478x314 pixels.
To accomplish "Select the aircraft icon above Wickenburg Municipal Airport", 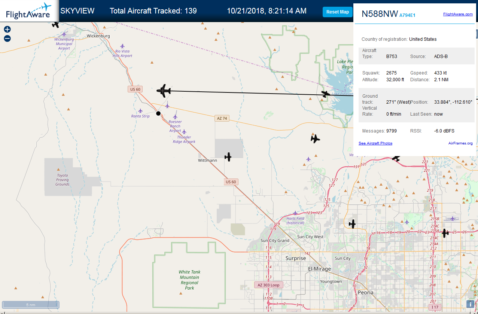I will [x=56, y=24].
